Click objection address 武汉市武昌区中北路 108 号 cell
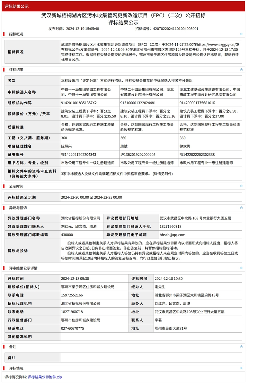This screenshot has height=384, width=257. (x=200, y=218)
